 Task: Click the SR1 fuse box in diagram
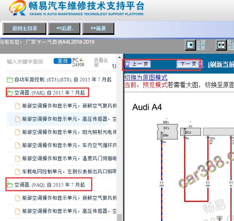pyautogui.click(x=168, y=131)
